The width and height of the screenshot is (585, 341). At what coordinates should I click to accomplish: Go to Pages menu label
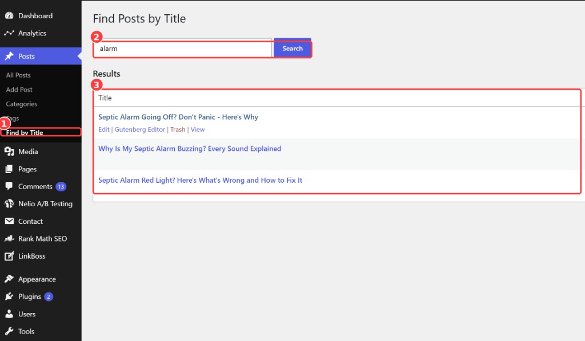(27, 169)
